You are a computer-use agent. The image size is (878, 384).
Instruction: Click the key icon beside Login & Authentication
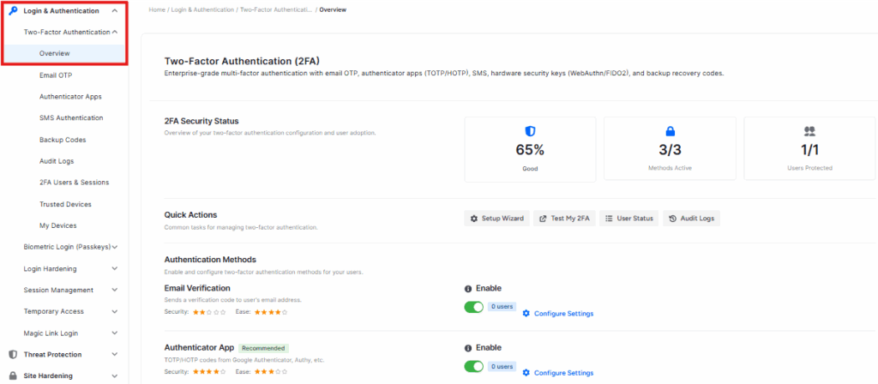click(x=14, y=10)
